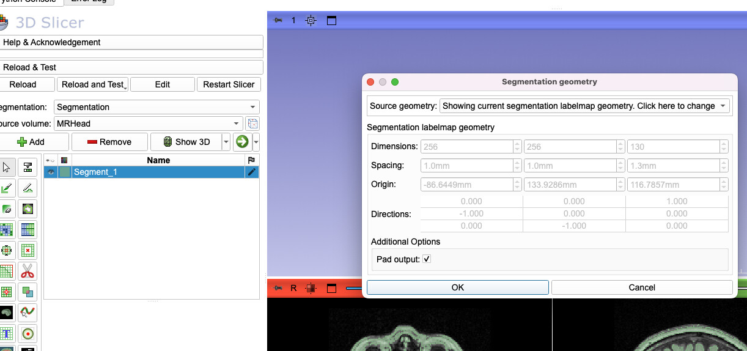Maximize the 3D view layout
The image size is (747, 351).
pyautogui.click(x=331, y=21)
